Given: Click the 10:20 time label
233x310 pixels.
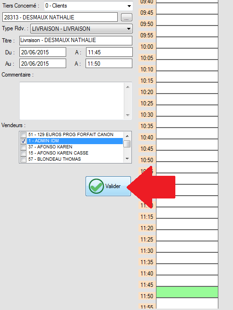Looking at the screenshot, I should pyautogui.click(x=147, y=92).
